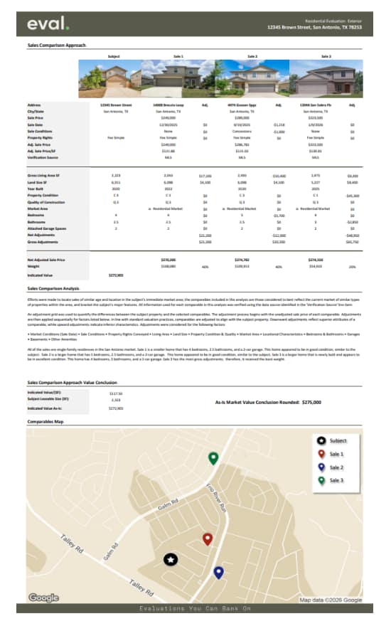Click the green Sale 3 map pin
Image resolution: width=391 pixels, height=631 pixels.
point(213,458)
